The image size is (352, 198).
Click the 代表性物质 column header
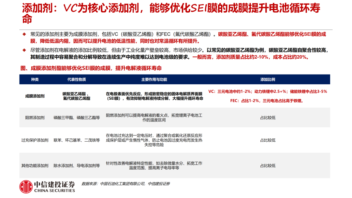tap(77, 79)
